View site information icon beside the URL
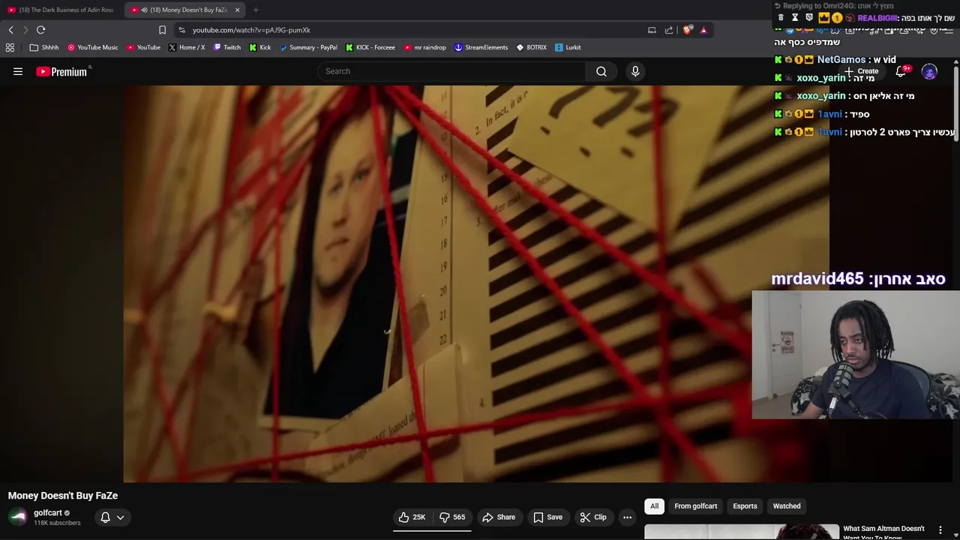 click(181, 30)
